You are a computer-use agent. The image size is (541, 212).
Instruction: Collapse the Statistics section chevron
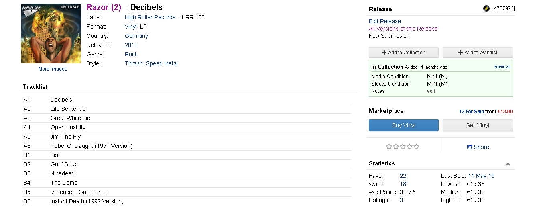tap(508, 164)
